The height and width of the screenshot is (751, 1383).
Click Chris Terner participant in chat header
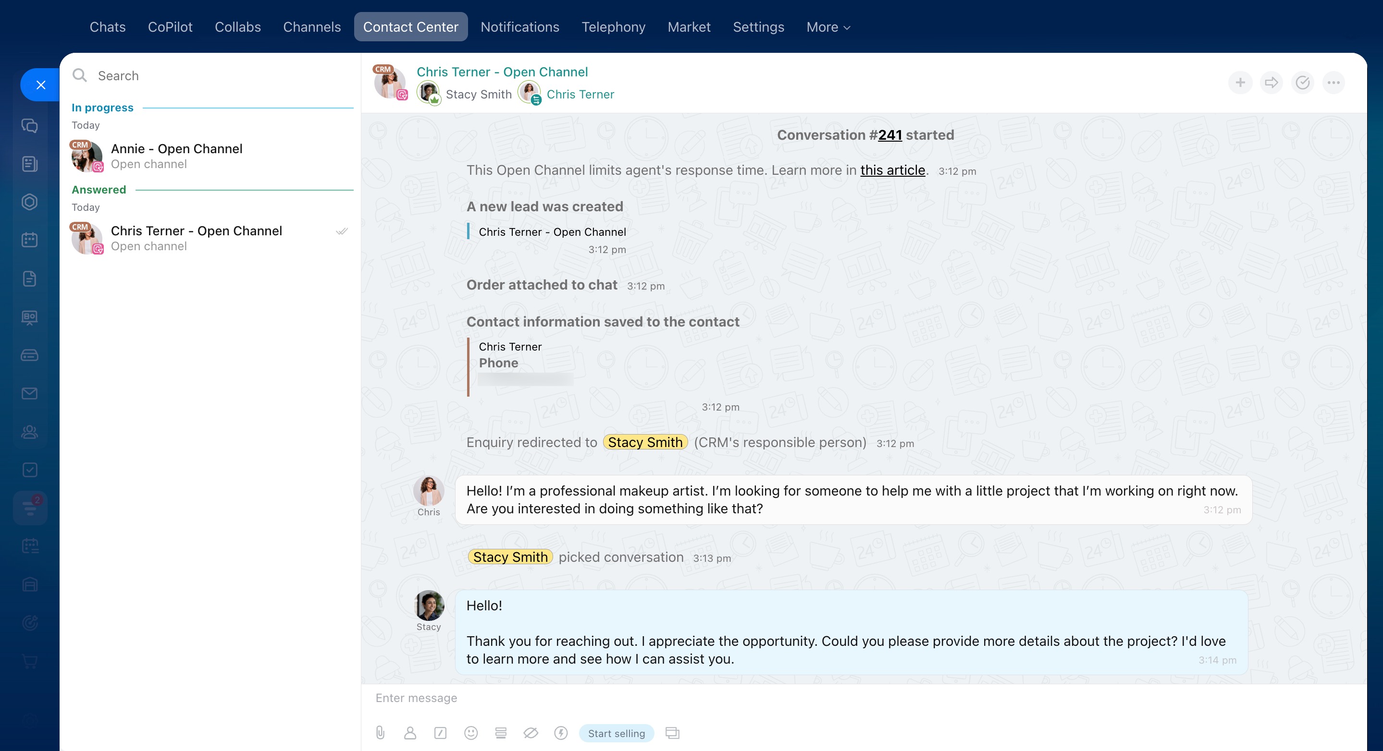[580, 95]
